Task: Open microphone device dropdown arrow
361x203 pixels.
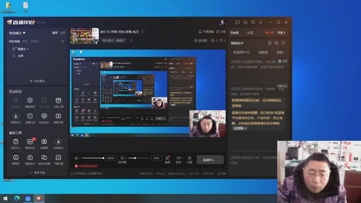Action: click(80, 158)
